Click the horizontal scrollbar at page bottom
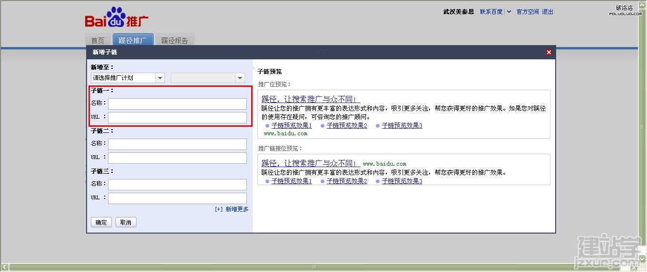 coord(320,267)
